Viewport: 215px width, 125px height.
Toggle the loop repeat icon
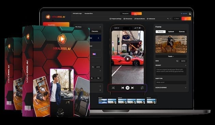coord(142,88)
